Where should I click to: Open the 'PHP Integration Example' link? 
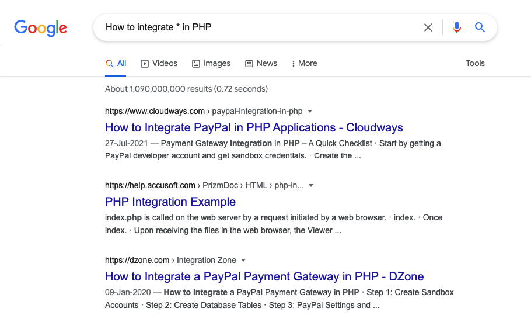point(170,202)
